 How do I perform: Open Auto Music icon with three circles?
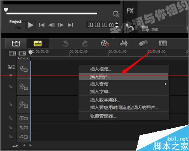(143, 43)
